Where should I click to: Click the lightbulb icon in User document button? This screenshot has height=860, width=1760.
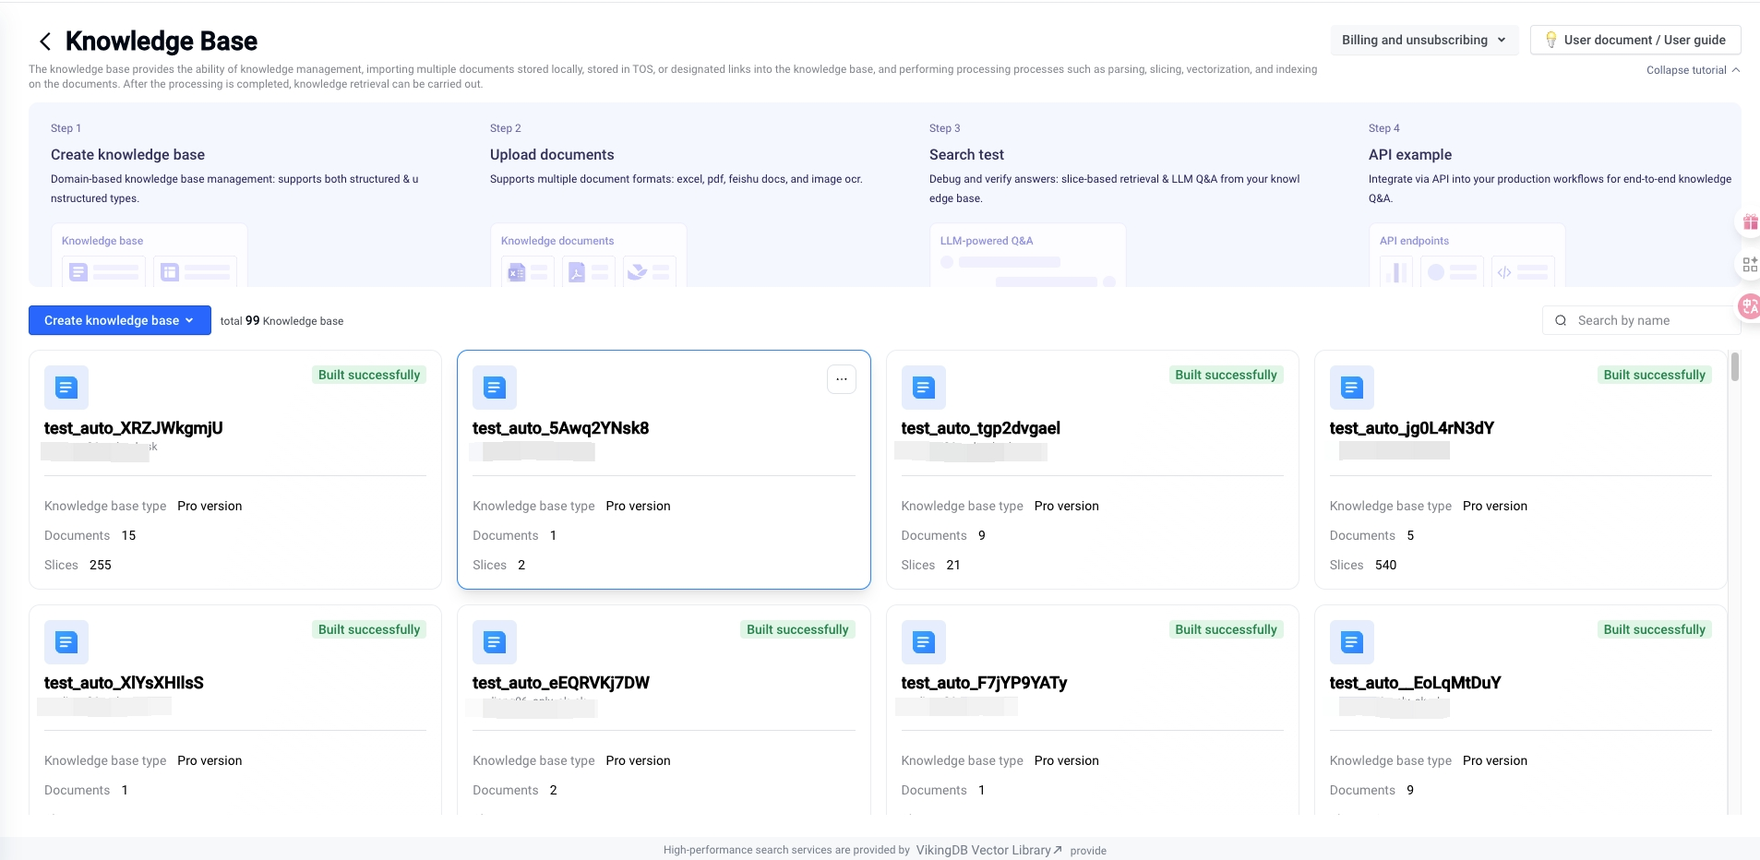[x=1550, y=40]
